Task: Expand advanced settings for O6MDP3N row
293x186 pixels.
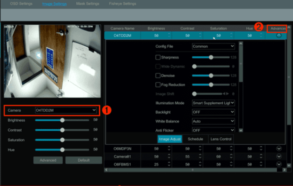Action: (x=279, y=148)
